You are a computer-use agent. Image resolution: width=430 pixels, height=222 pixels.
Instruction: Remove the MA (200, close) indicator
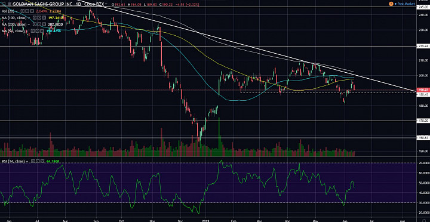pyautogui.click(x=44, y=24)
